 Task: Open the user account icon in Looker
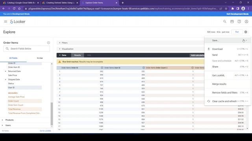pos(246,22)
